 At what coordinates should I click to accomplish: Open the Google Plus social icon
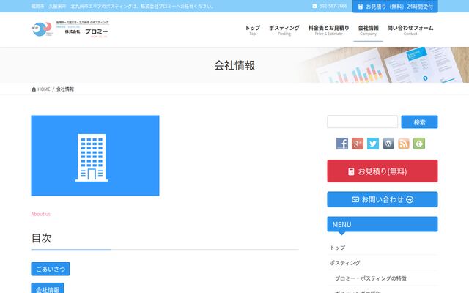coord(358,144)
